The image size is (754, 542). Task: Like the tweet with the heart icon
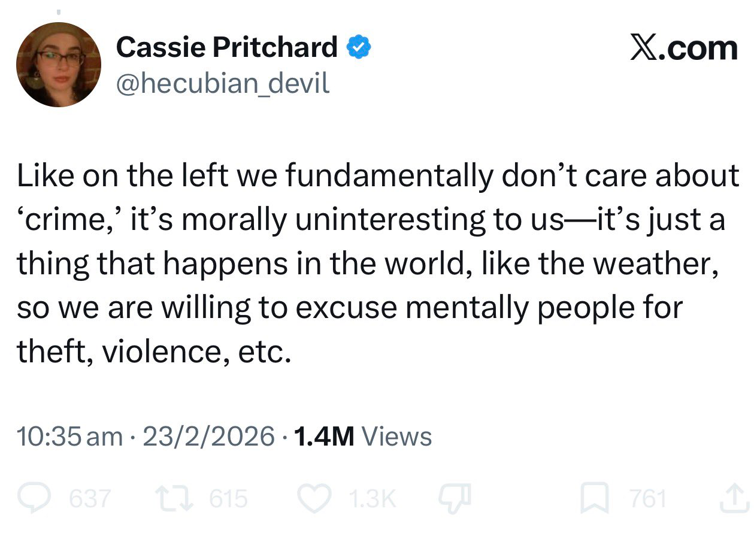coord(314,498)
